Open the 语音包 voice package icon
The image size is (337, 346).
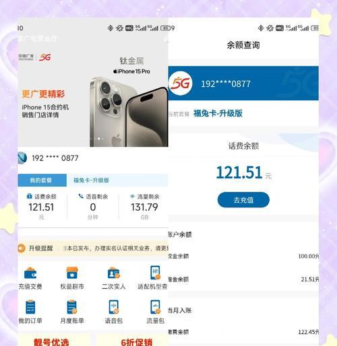point(114,307)
